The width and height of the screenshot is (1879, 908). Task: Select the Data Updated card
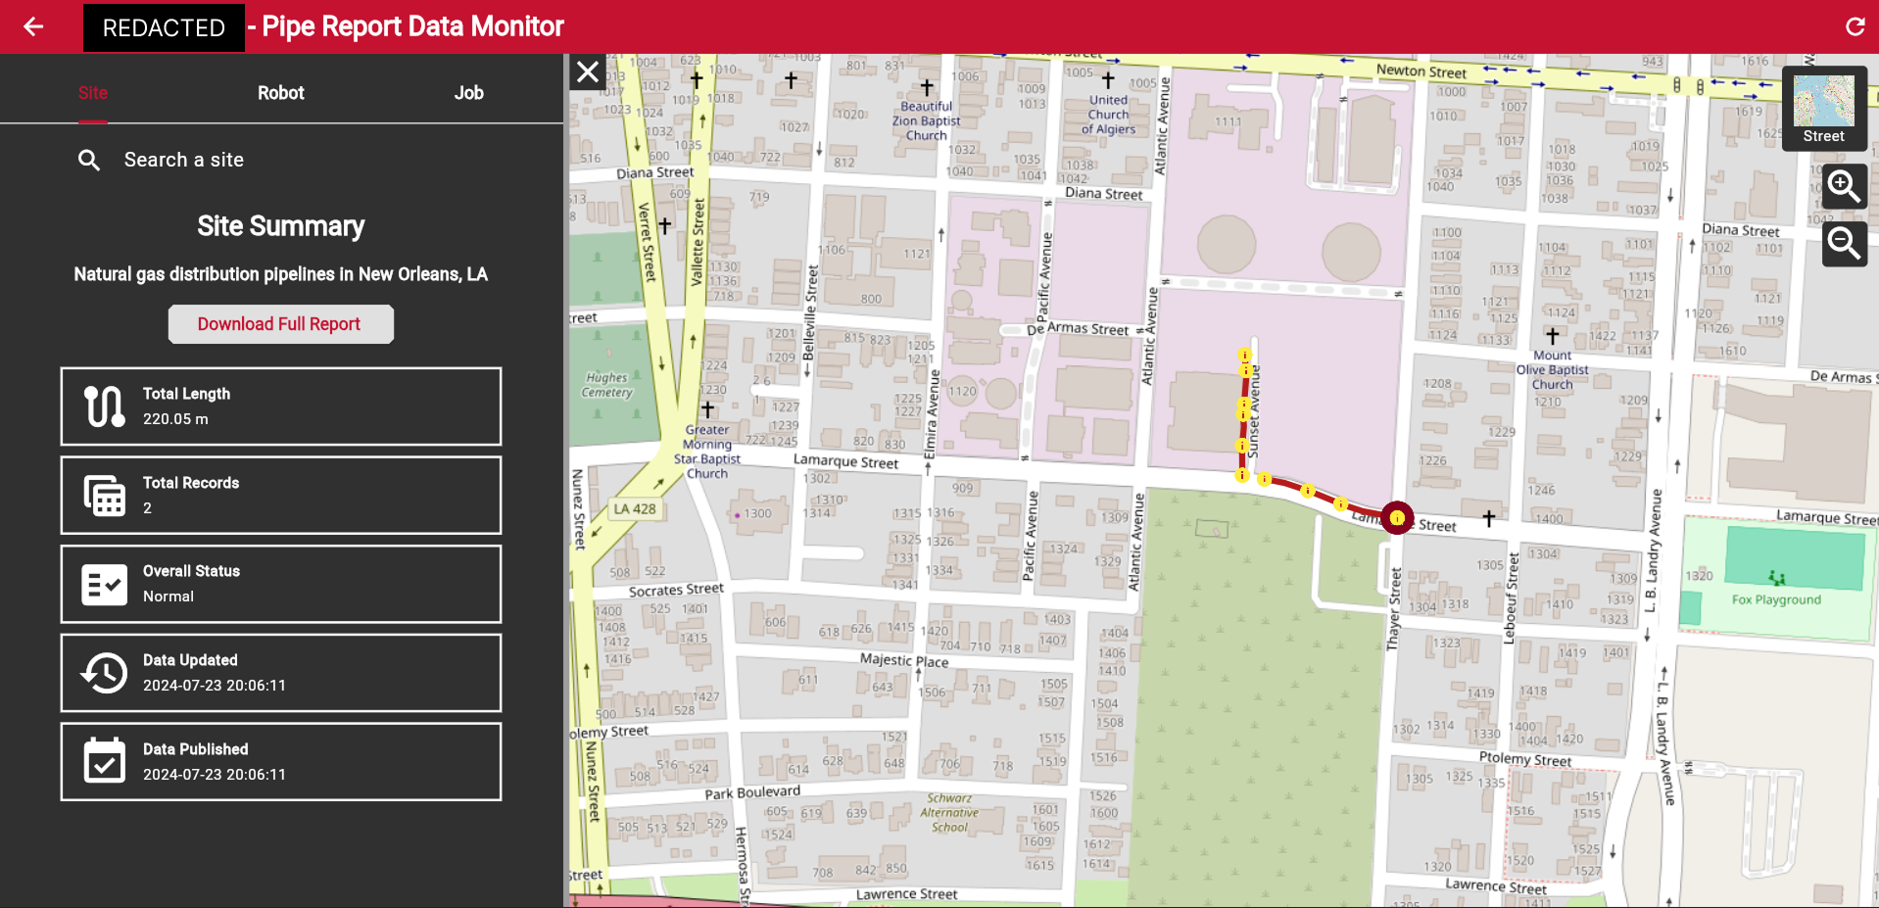[x=281, y=673]
